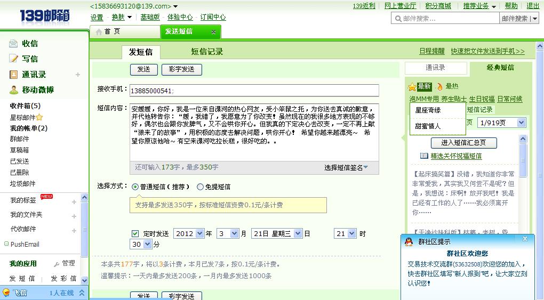Open 日程提醒 link

(x=432, y=51)
